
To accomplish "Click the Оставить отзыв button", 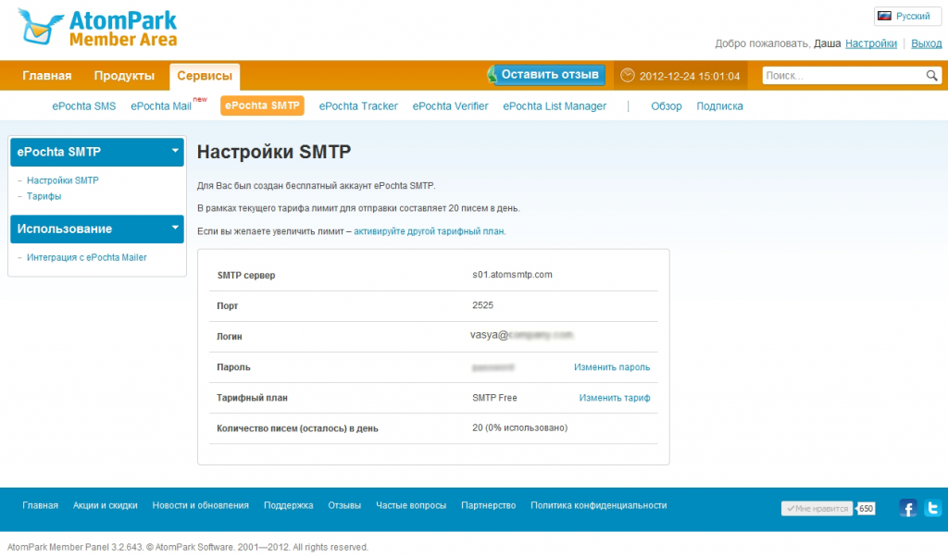I will click(546, 75).
